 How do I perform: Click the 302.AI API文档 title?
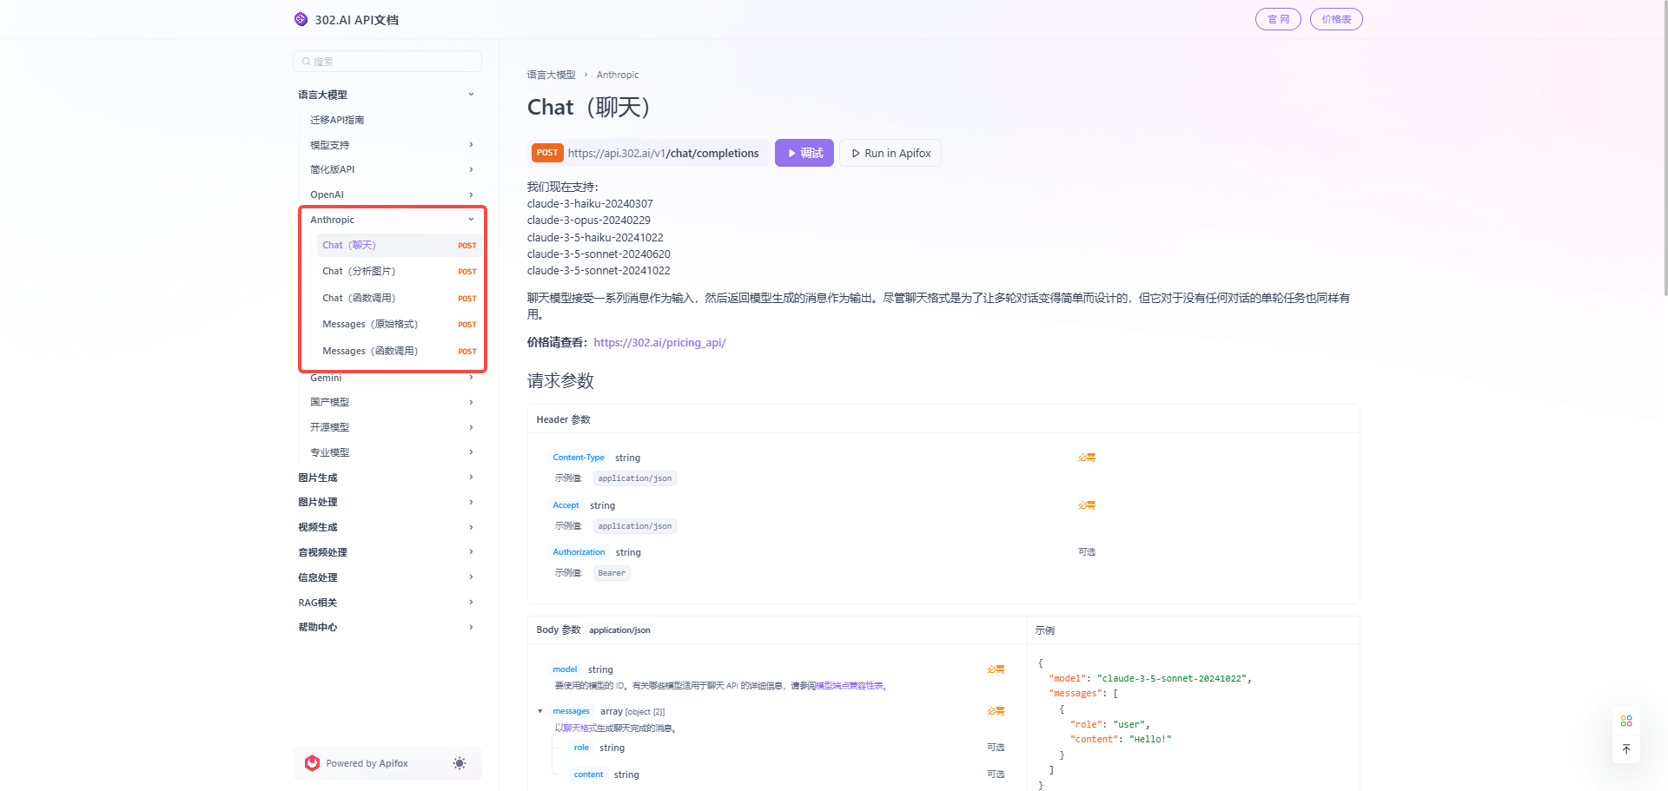356,20
